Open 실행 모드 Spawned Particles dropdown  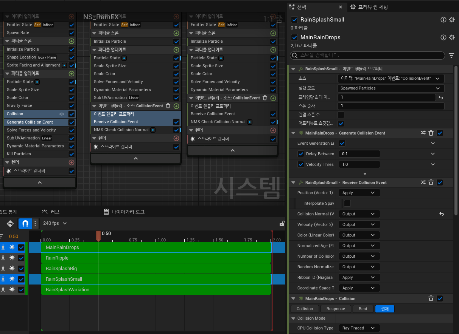(x=391, y=88)
